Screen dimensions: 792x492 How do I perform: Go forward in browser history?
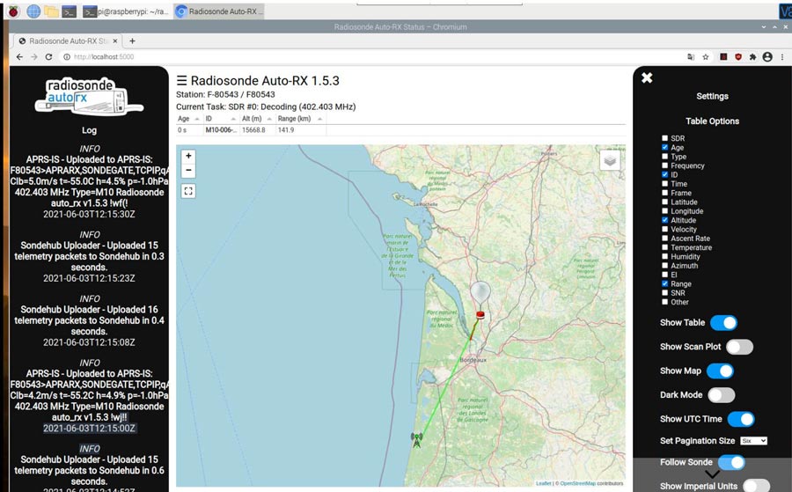click(x=33, y=57)
